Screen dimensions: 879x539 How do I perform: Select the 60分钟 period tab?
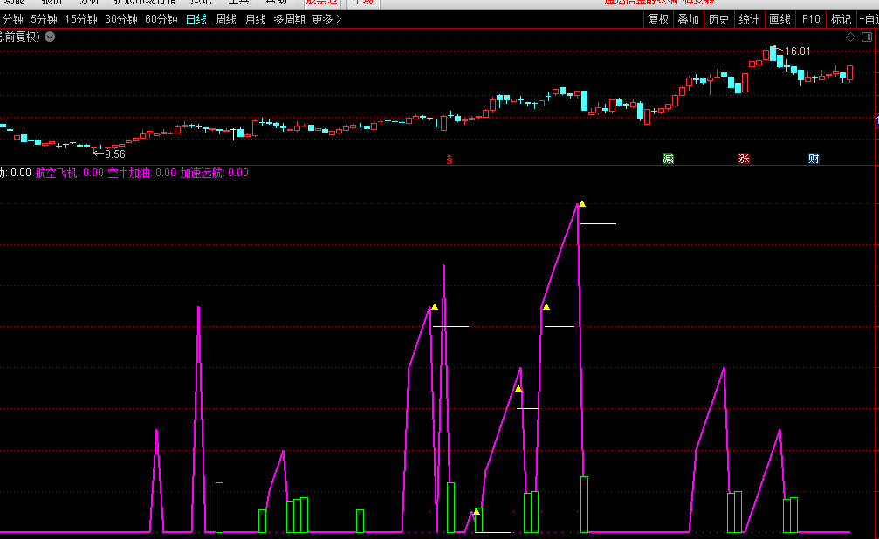161,19
